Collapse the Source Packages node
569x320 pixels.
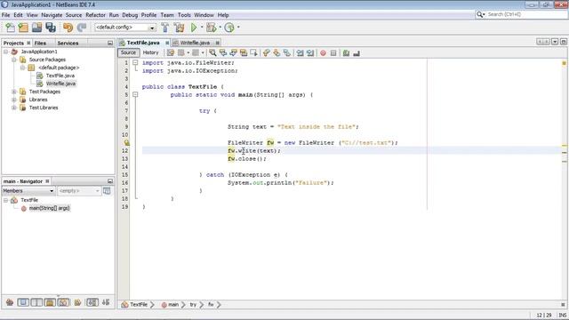point(14,60)
